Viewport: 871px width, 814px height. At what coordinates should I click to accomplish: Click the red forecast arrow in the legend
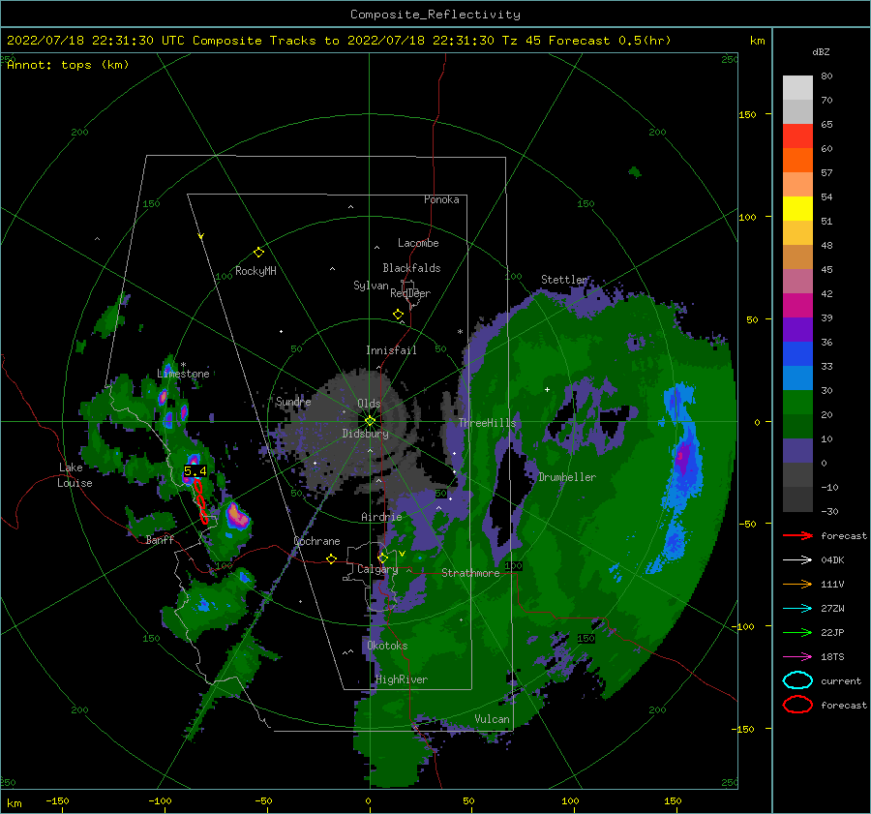pos(797,535)
